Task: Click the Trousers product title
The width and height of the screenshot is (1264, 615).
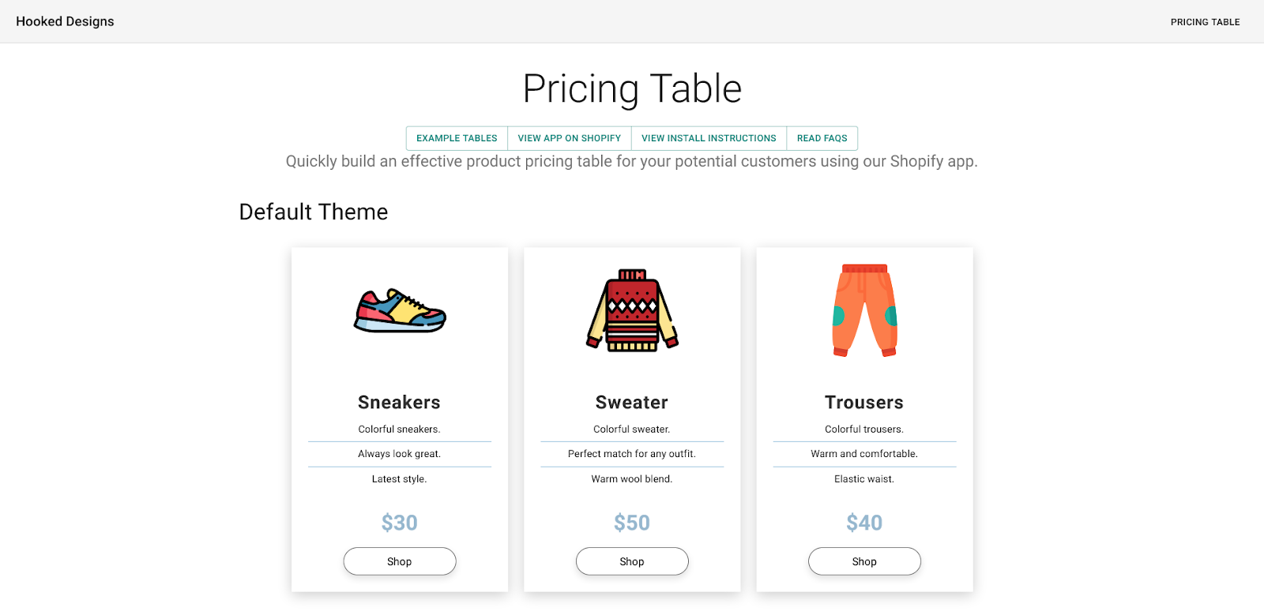Action: click(864, 403)
